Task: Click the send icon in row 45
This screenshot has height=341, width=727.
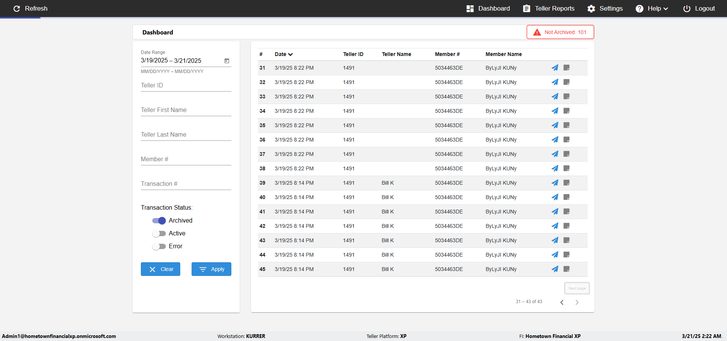Action: point(555,269)
